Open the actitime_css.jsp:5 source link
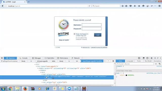 click(154, 73)
